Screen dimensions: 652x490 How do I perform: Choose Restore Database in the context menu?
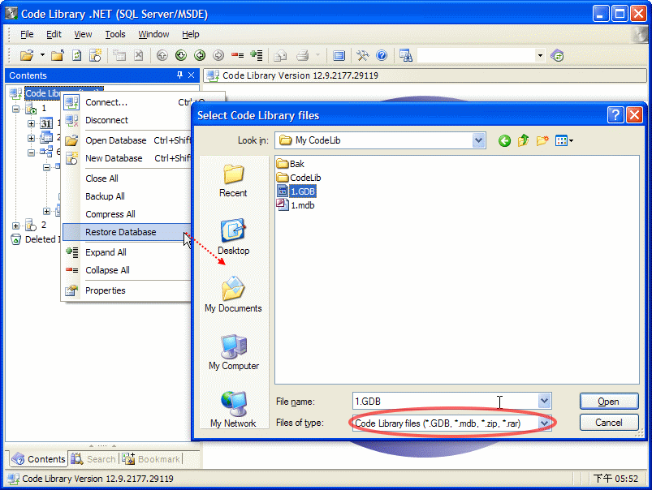pyautogui.click(x=127, y=232)
